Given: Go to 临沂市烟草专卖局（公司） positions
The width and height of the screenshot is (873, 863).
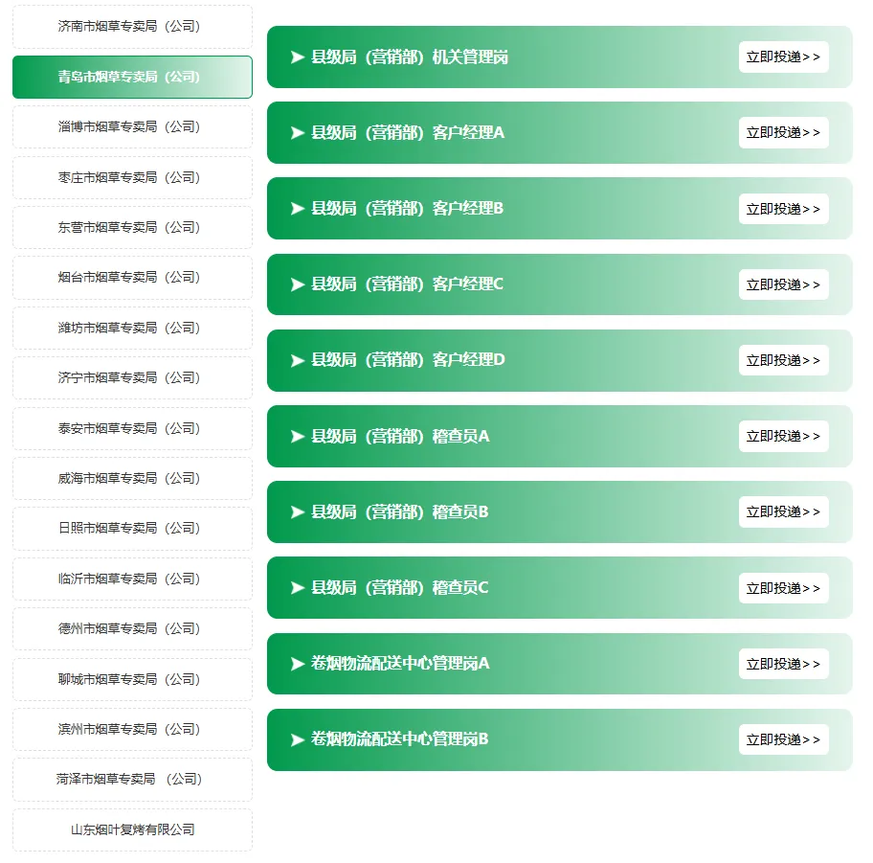Looking at the screenshot, I should pyautogui.click(x=132, y=579).
